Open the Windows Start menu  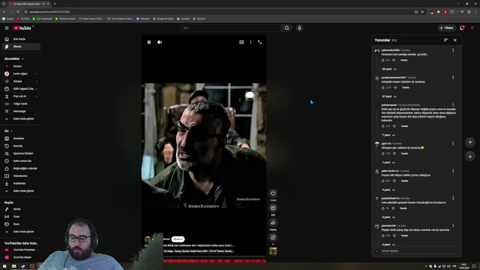tap(4, 266)
